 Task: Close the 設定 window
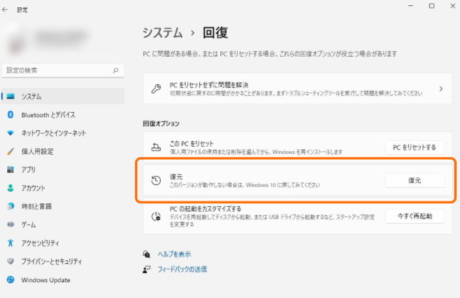coord(453,6)
